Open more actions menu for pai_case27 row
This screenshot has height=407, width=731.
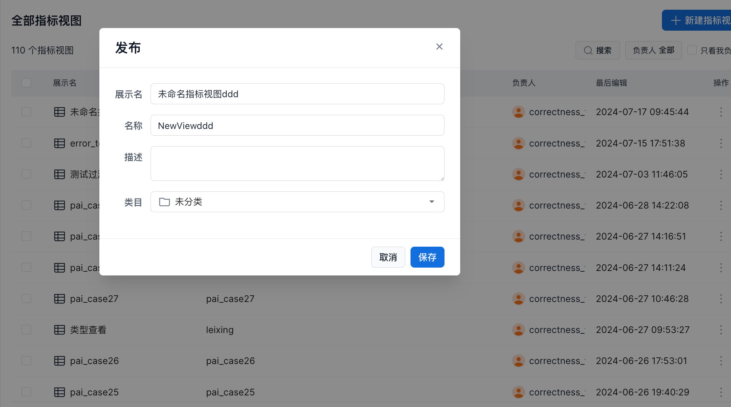pos(721,299)
